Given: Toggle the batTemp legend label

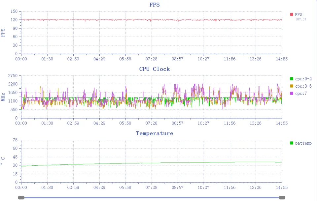Looking at the screenshot, I should (303, 143).
